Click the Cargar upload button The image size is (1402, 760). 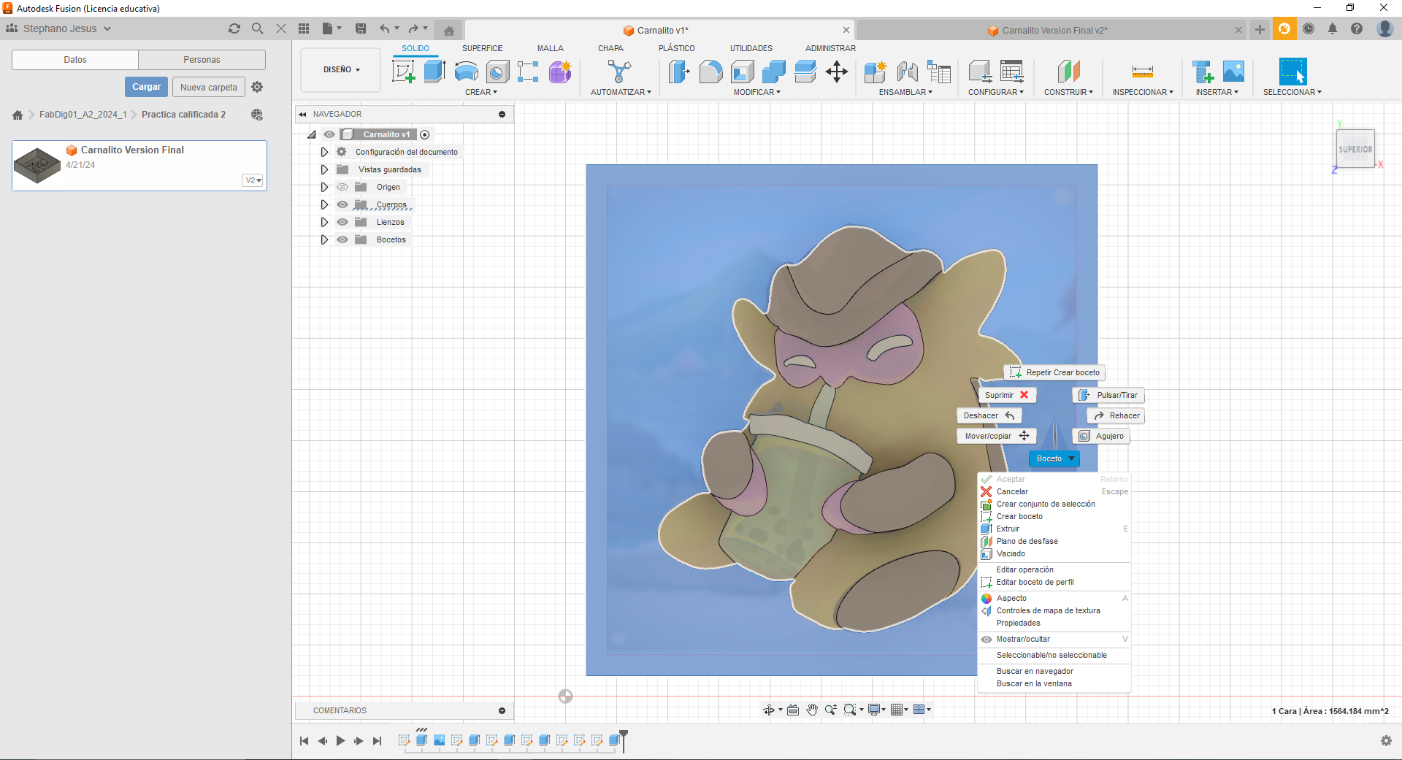[146, 87]
